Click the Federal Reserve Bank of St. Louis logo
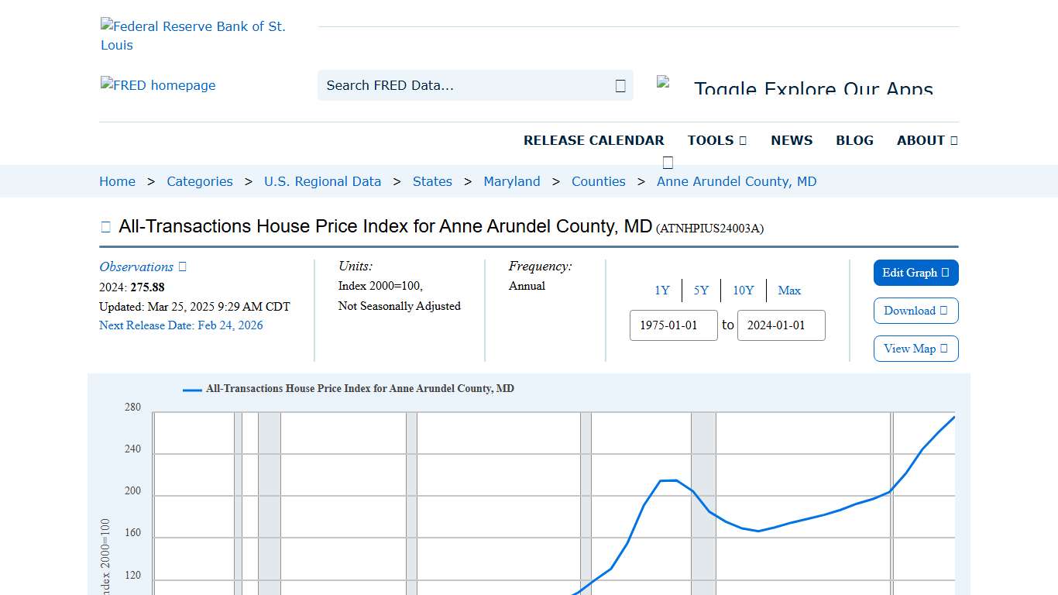The width and height of the screenshot is (1058, 595). point(193,35)
